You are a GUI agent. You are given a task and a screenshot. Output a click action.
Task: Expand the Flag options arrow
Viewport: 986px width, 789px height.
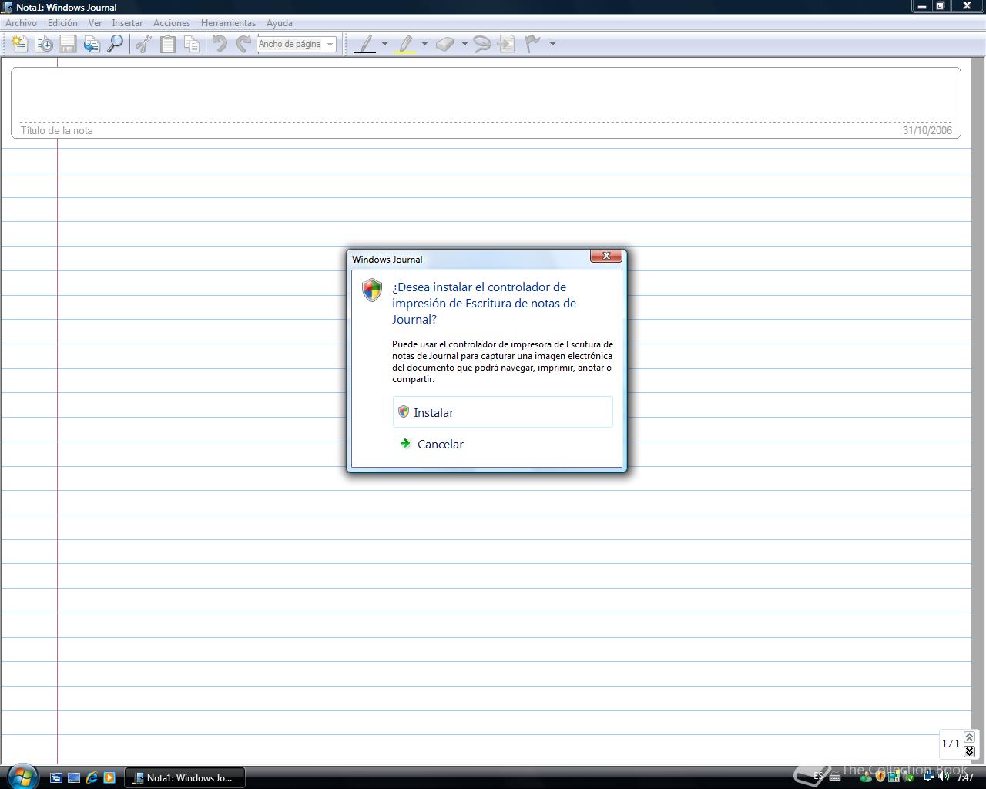click(x=552, y=44)
